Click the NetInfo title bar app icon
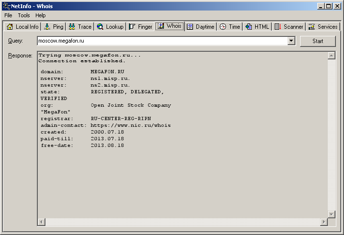344x235 pixels. click(7, 6)
